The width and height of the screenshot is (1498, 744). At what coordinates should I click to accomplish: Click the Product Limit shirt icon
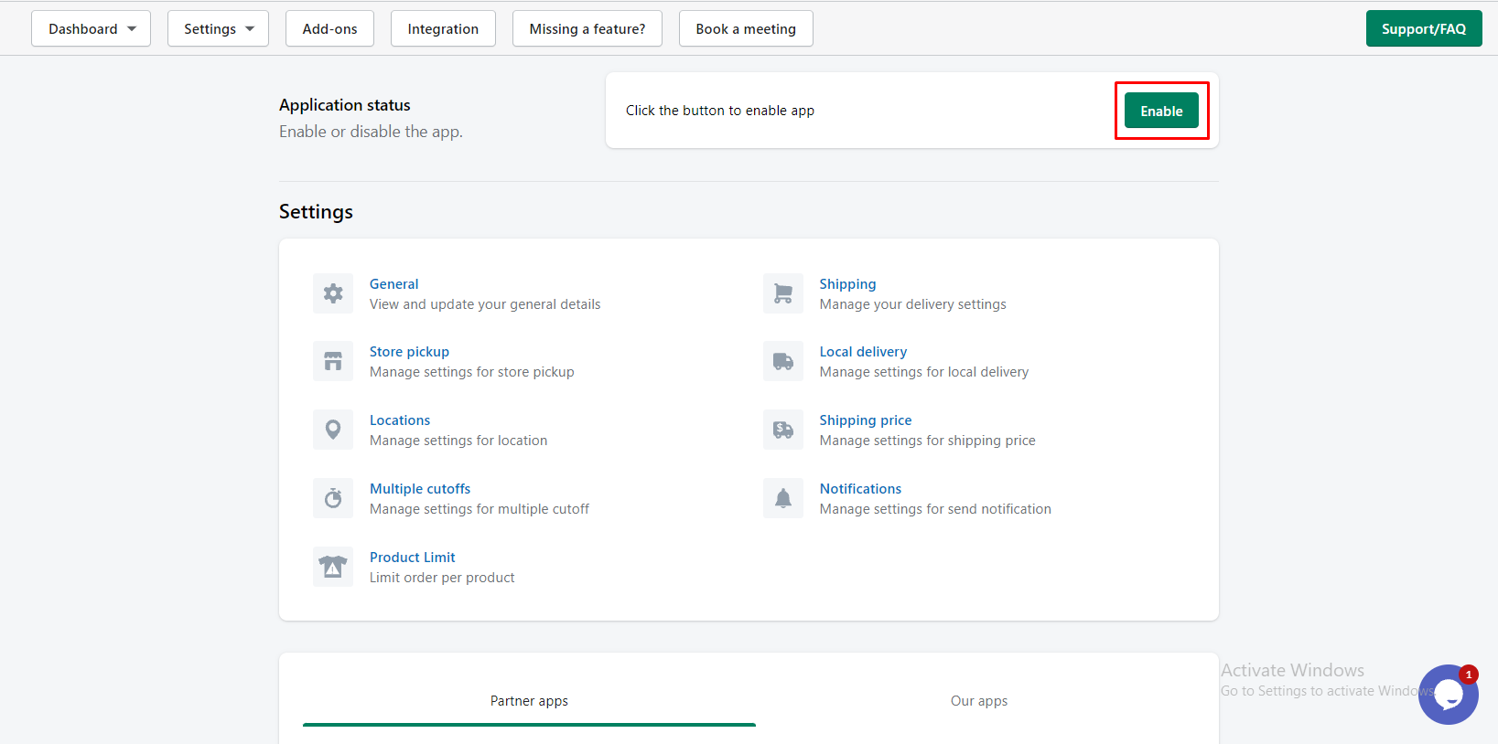(x=333, y=567)
